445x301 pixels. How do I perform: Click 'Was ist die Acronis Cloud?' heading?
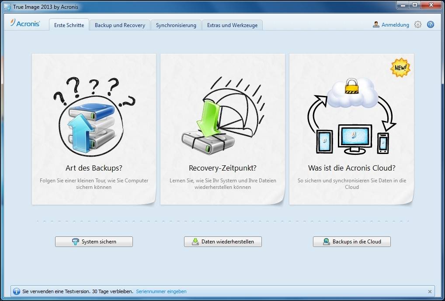351,168
